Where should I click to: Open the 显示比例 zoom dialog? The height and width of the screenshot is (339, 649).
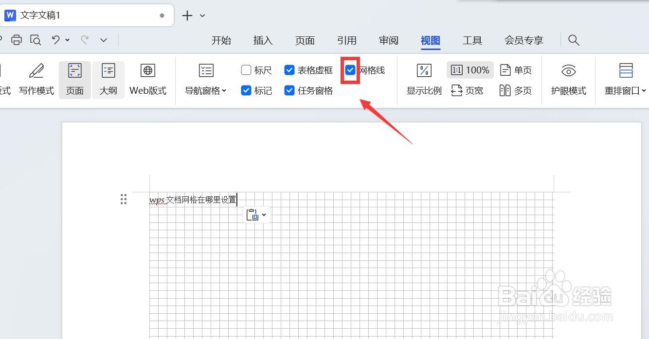click(424, 80)
